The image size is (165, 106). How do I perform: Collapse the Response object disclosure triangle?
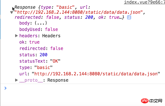pyautogui.click(x=12, y=12)
